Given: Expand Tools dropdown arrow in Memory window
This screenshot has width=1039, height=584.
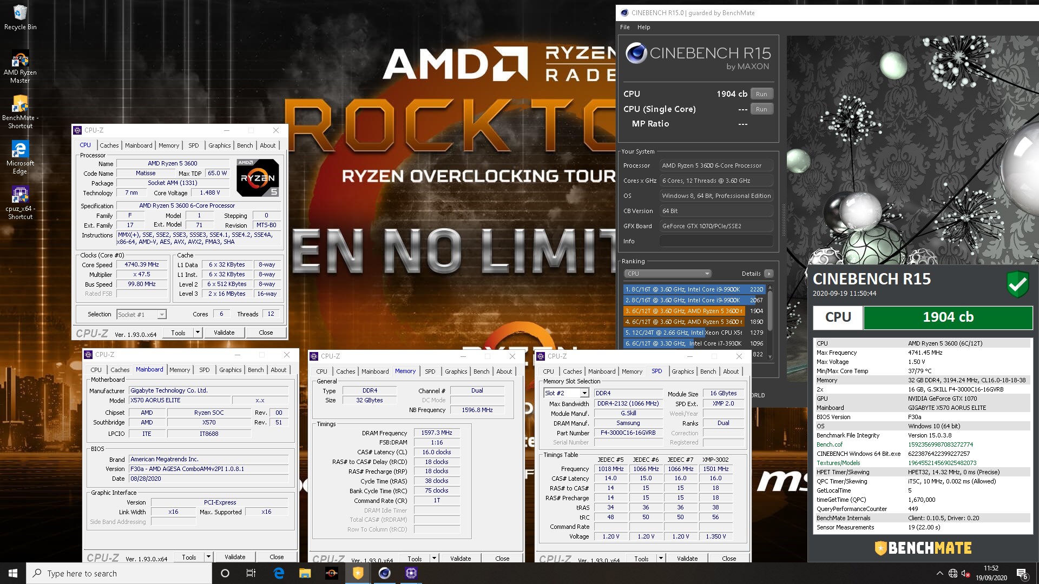Looking at the screenshot, I should pos(434,559).
